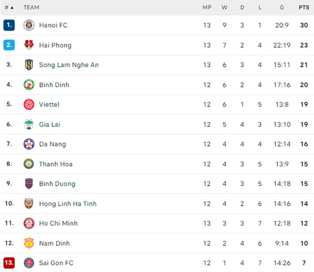Open Hong Linh Ha Tinh team page
Viewport: 314px width, 272px height.
point(68,204)
